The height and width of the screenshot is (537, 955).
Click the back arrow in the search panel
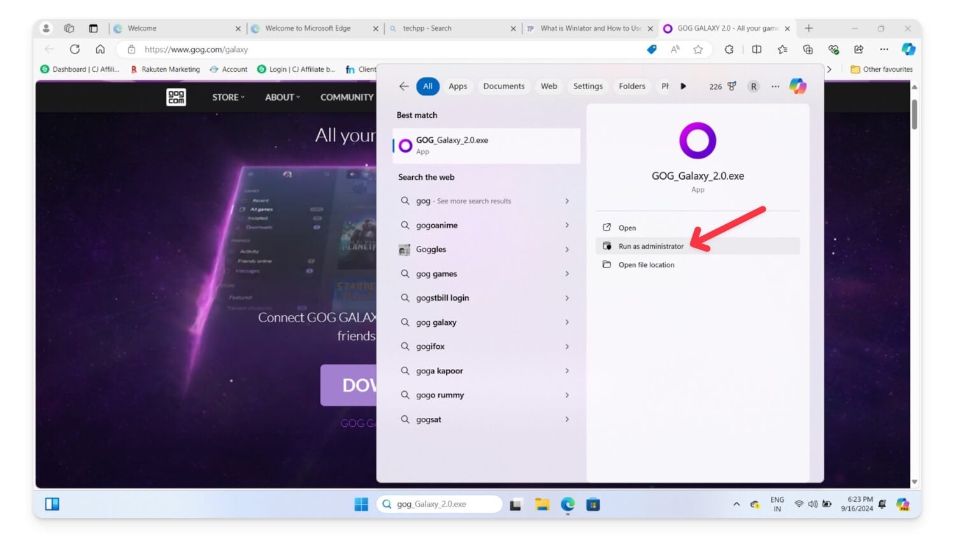point(403,86)
